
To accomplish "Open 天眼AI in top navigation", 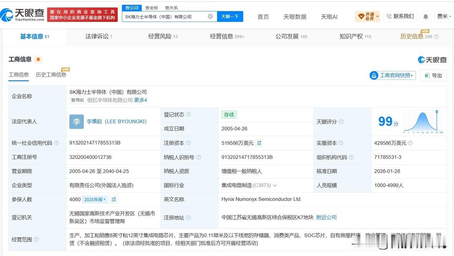I will 329,17.
